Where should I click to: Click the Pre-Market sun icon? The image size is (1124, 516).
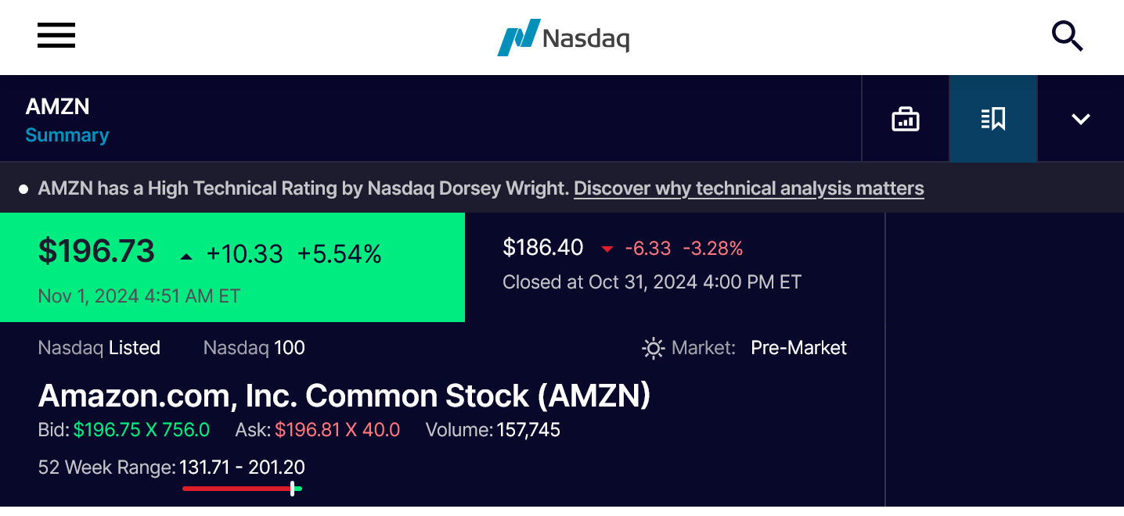coord(653,348)
